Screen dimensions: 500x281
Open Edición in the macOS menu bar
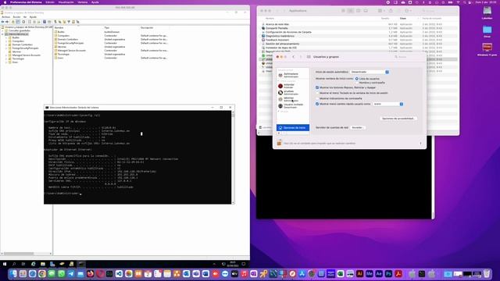pos(50,2)
